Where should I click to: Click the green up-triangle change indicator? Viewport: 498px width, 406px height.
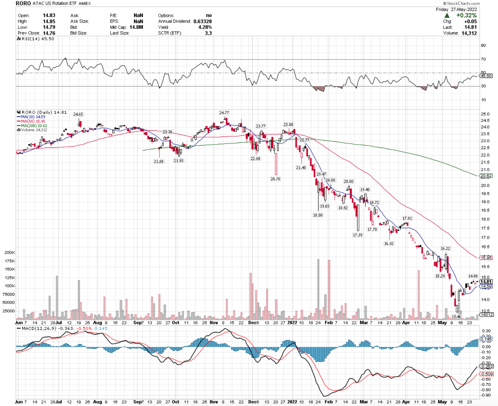click(x=447, y=16)
